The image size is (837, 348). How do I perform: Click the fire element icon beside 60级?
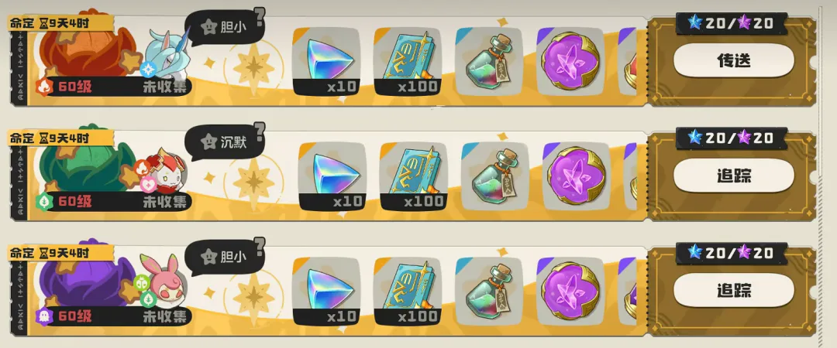pyautogui.click(x=45, y=87)
